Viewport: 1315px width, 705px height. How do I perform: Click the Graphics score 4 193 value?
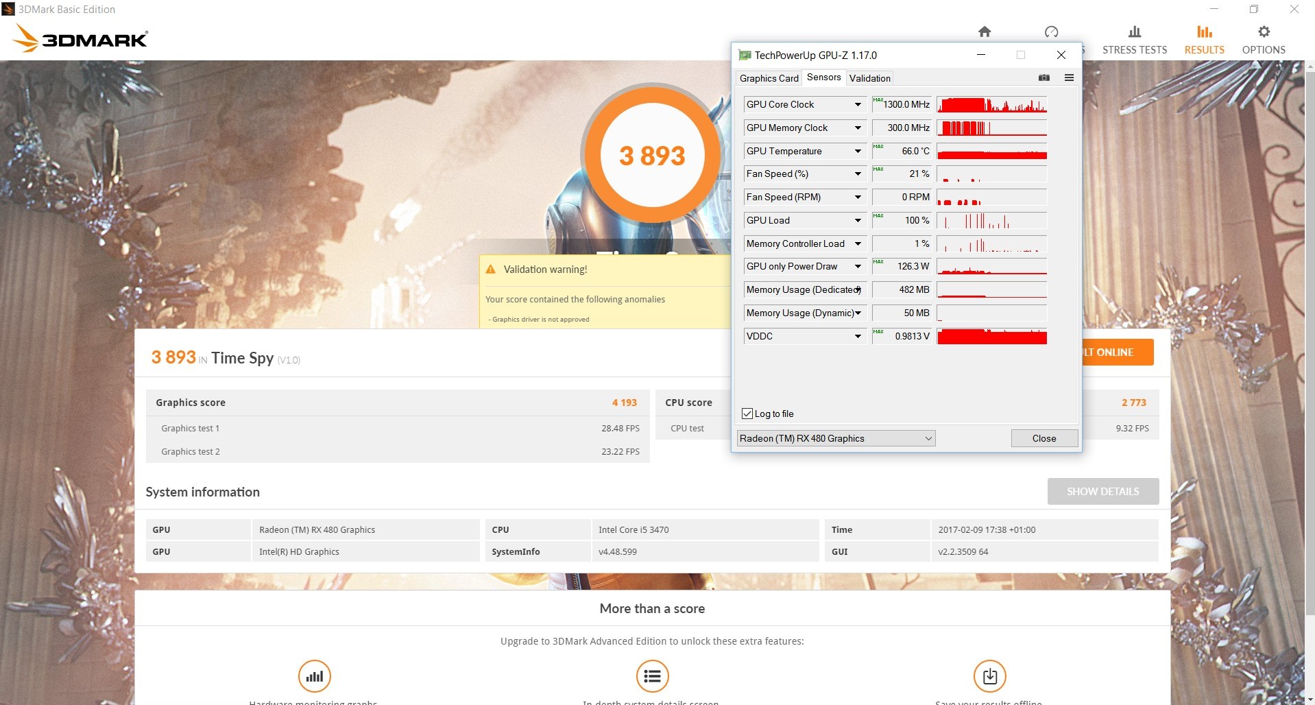(624, 403)
